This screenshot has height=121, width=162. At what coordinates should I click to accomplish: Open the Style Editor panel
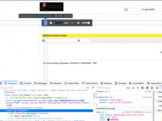72,83
